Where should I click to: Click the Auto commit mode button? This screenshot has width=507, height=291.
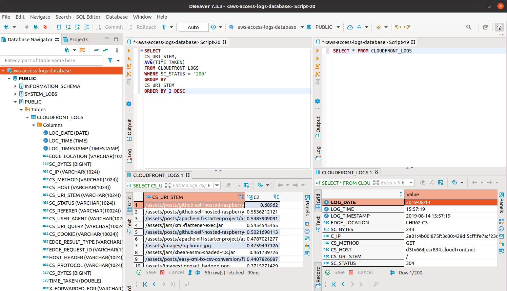pyautogui.click(x=193, y=27)
